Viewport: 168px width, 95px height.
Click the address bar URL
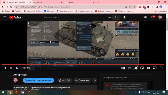coord(44,7)
